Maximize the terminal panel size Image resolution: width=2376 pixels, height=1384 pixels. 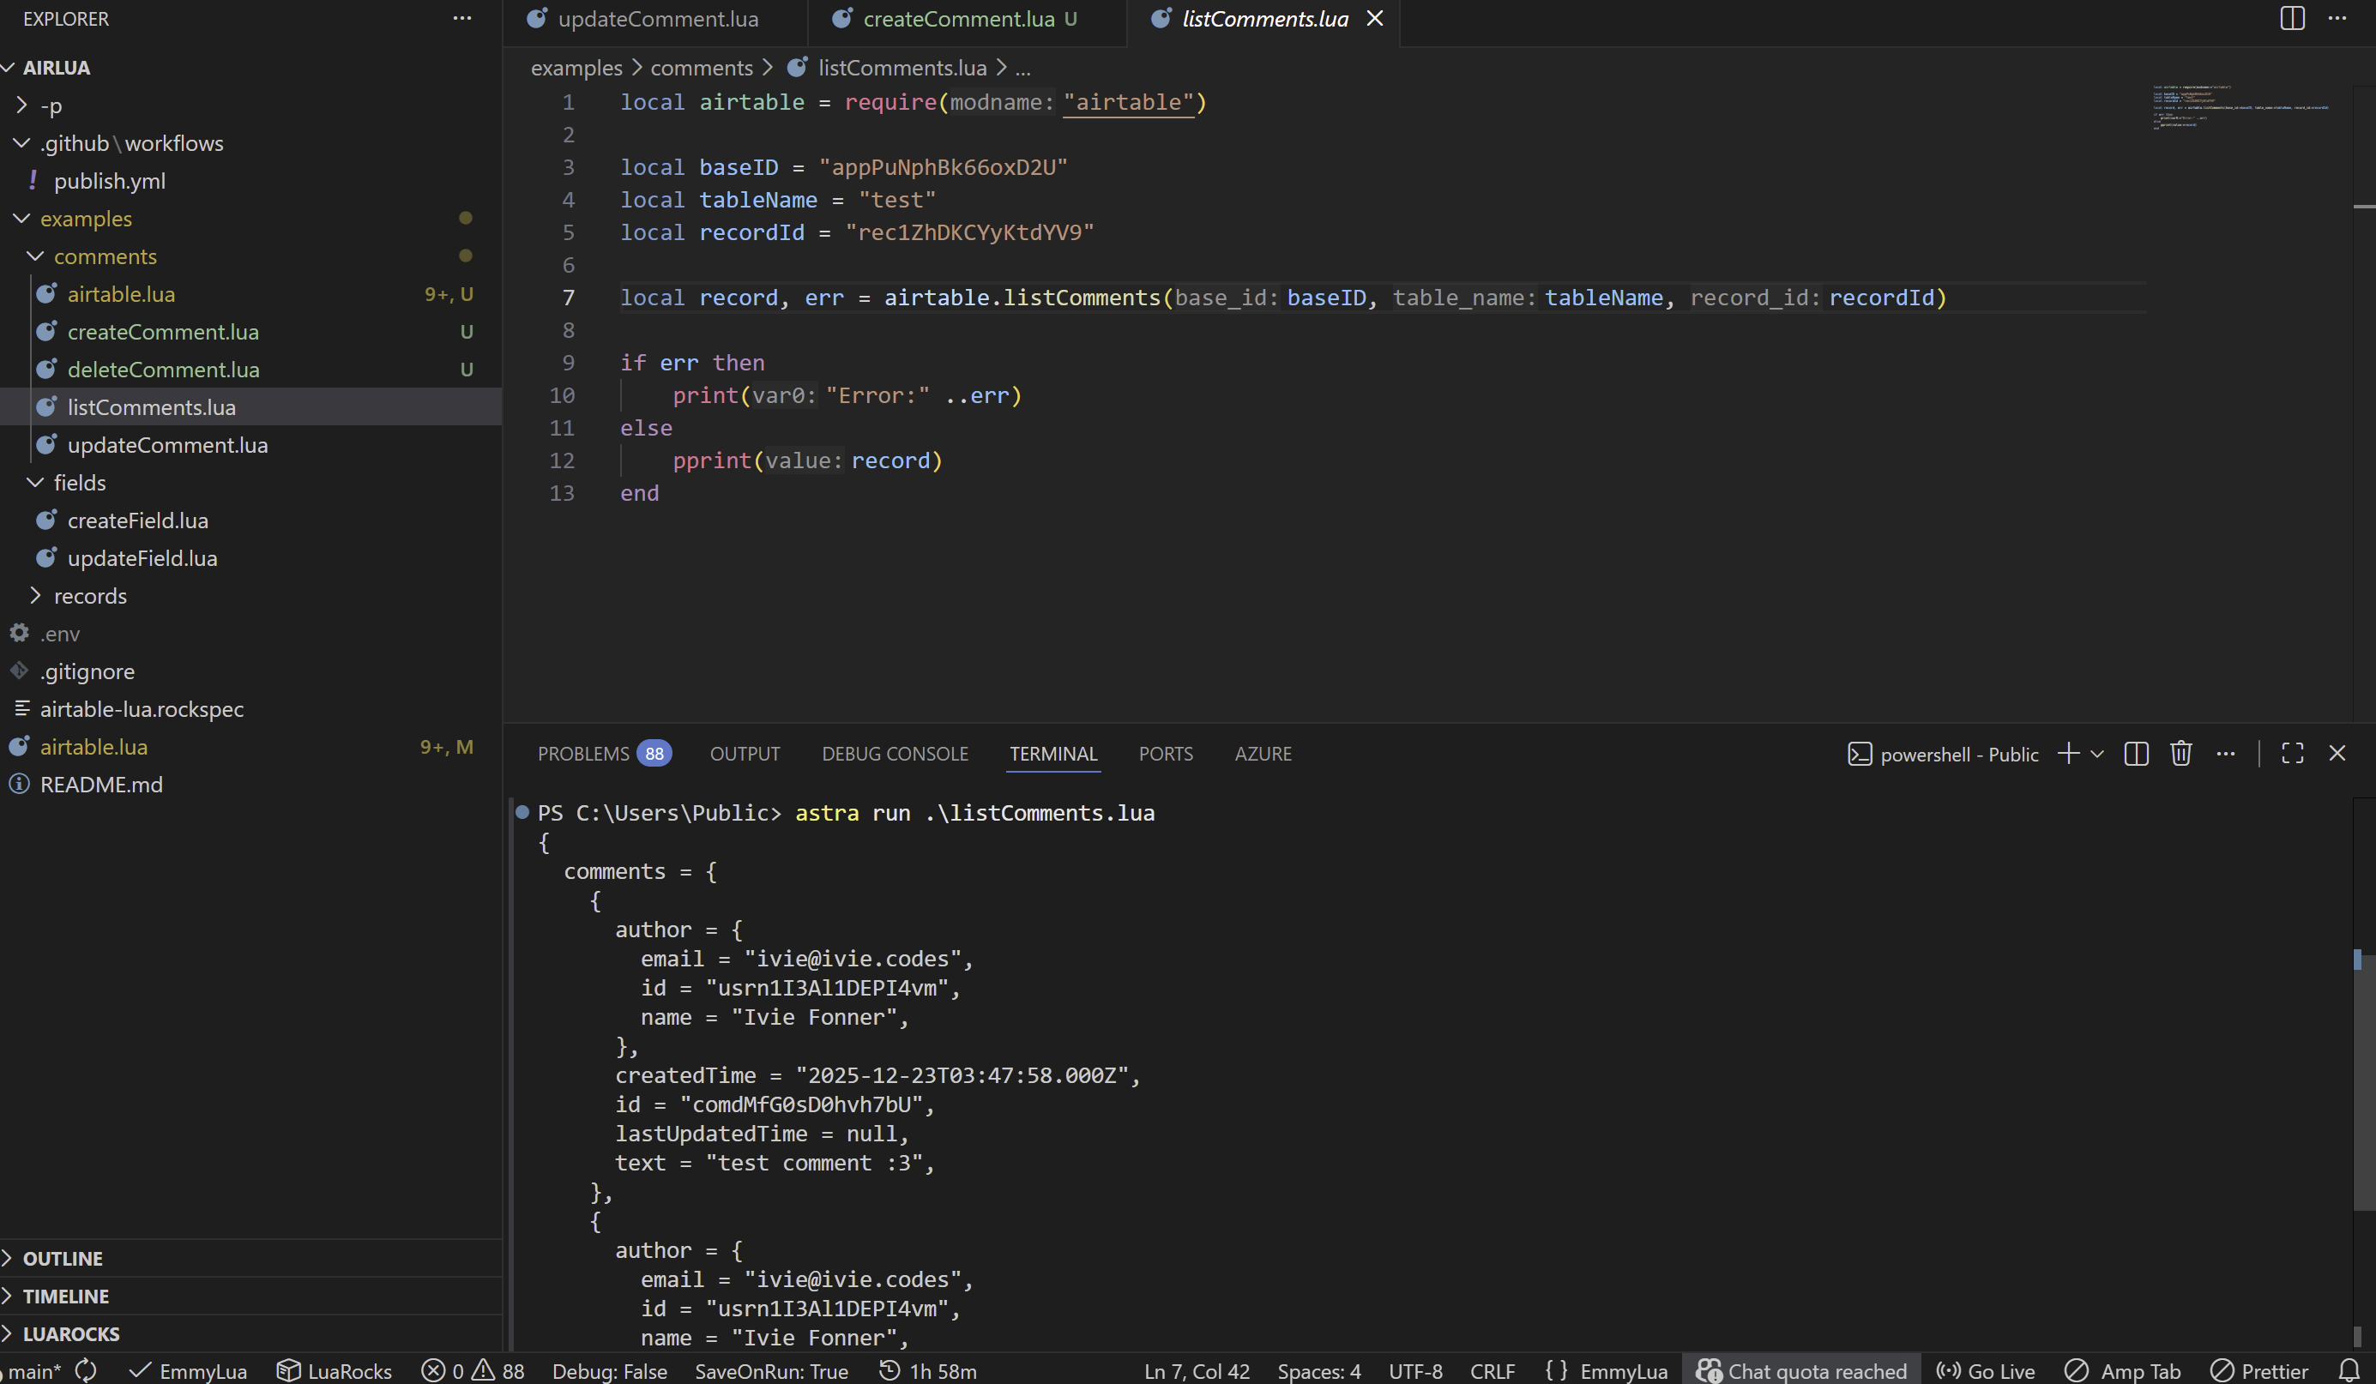[2292, 753]
